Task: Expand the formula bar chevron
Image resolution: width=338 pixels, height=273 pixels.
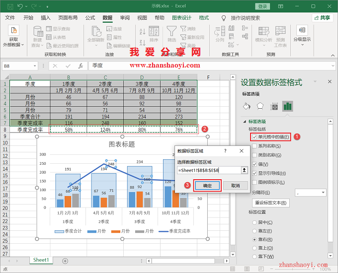Action: (333, 66)
